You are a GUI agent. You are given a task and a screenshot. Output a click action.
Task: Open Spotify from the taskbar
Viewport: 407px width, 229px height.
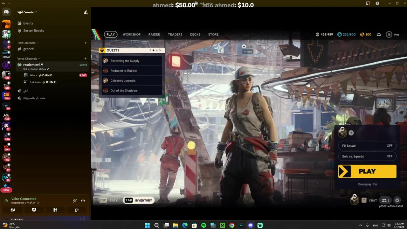(204, 225)
